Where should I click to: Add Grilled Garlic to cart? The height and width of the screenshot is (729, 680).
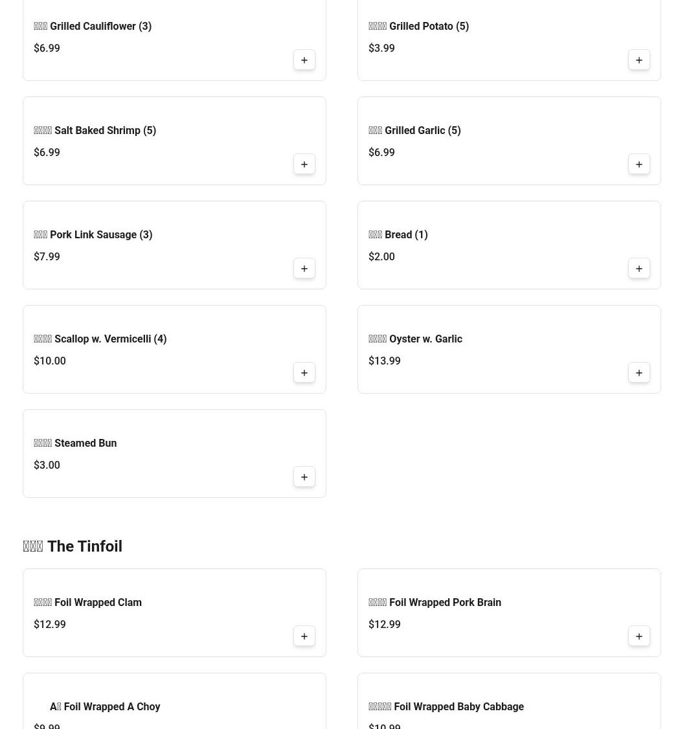639,164
